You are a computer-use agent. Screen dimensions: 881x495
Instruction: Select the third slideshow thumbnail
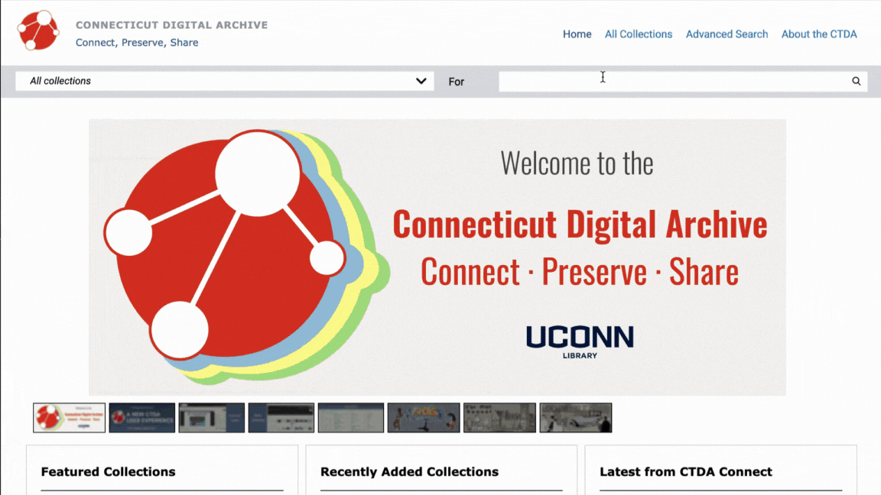pyautogui.click(x=212, y=418)
